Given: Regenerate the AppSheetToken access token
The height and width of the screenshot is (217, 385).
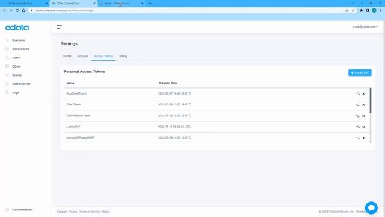Looking at the screenshot, I should pos(358,94).
